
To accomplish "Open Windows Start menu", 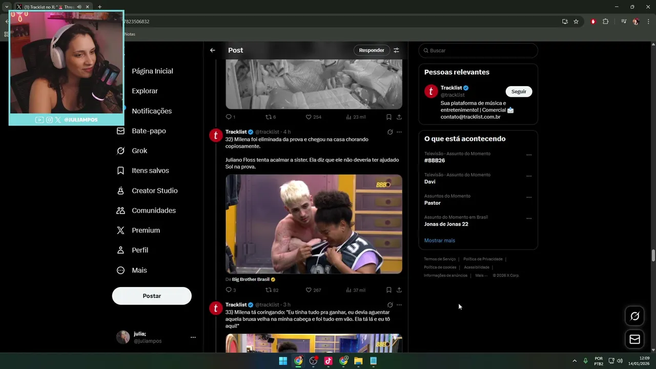I will (283, 361).
